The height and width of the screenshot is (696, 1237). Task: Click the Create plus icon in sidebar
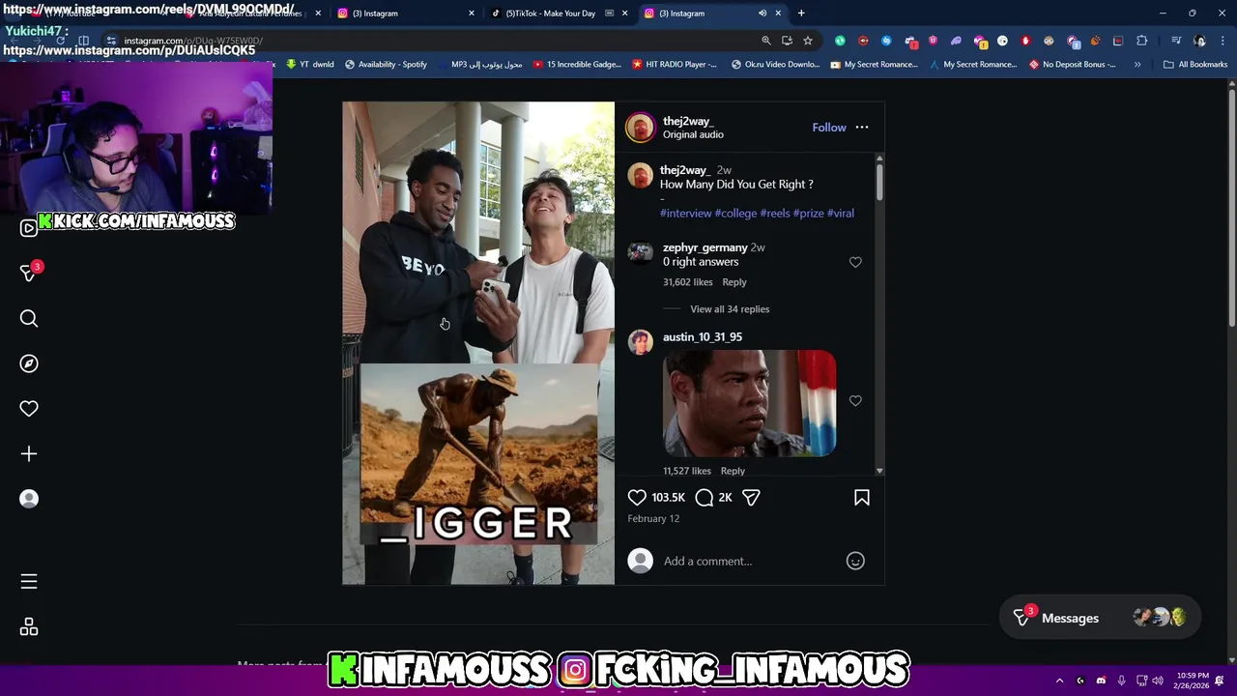coord(29,453)
